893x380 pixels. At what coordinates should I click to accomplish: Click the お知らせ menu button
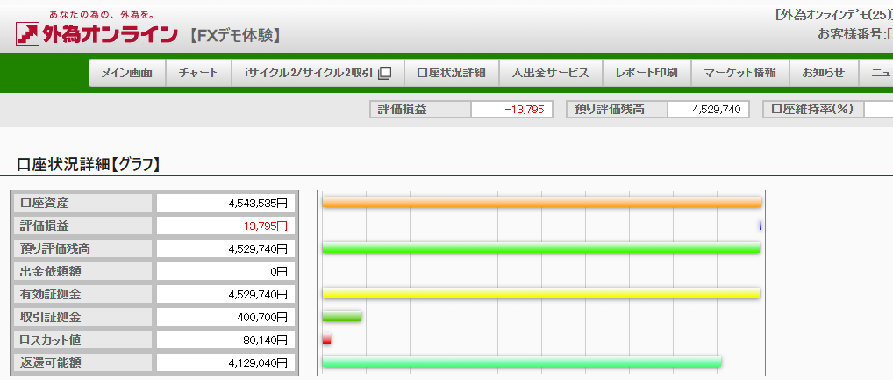click(x=823, y=73)
